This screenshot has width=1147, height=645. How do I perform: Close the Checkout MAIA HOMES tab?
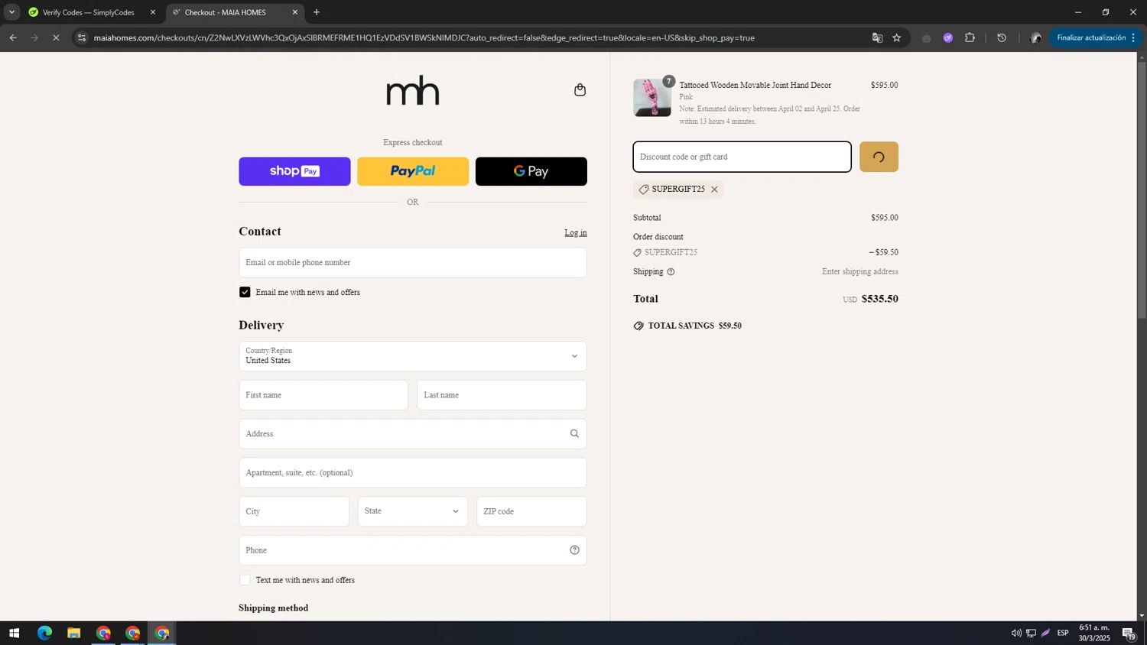[x=295, y=12]
